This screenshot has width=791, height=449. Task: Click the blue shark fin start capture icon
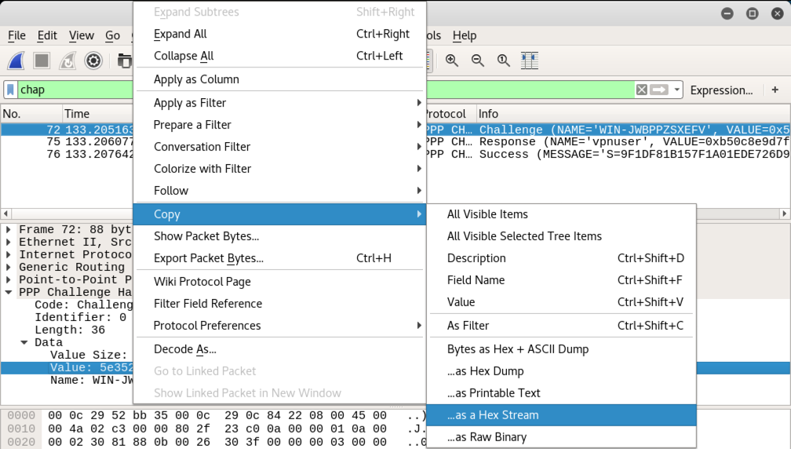16,60
